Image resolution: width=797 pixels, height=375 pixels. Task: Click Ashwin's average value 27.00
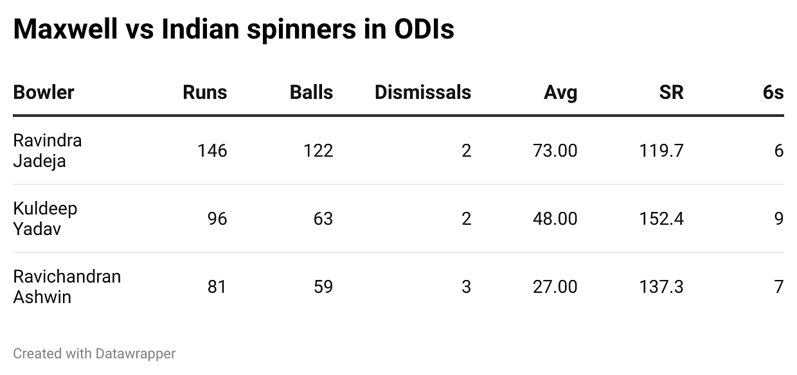555,286
